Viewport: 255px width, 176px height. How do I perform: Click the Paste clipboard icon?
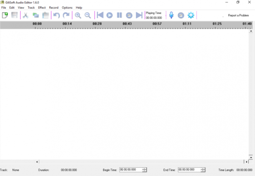point(45,15)
